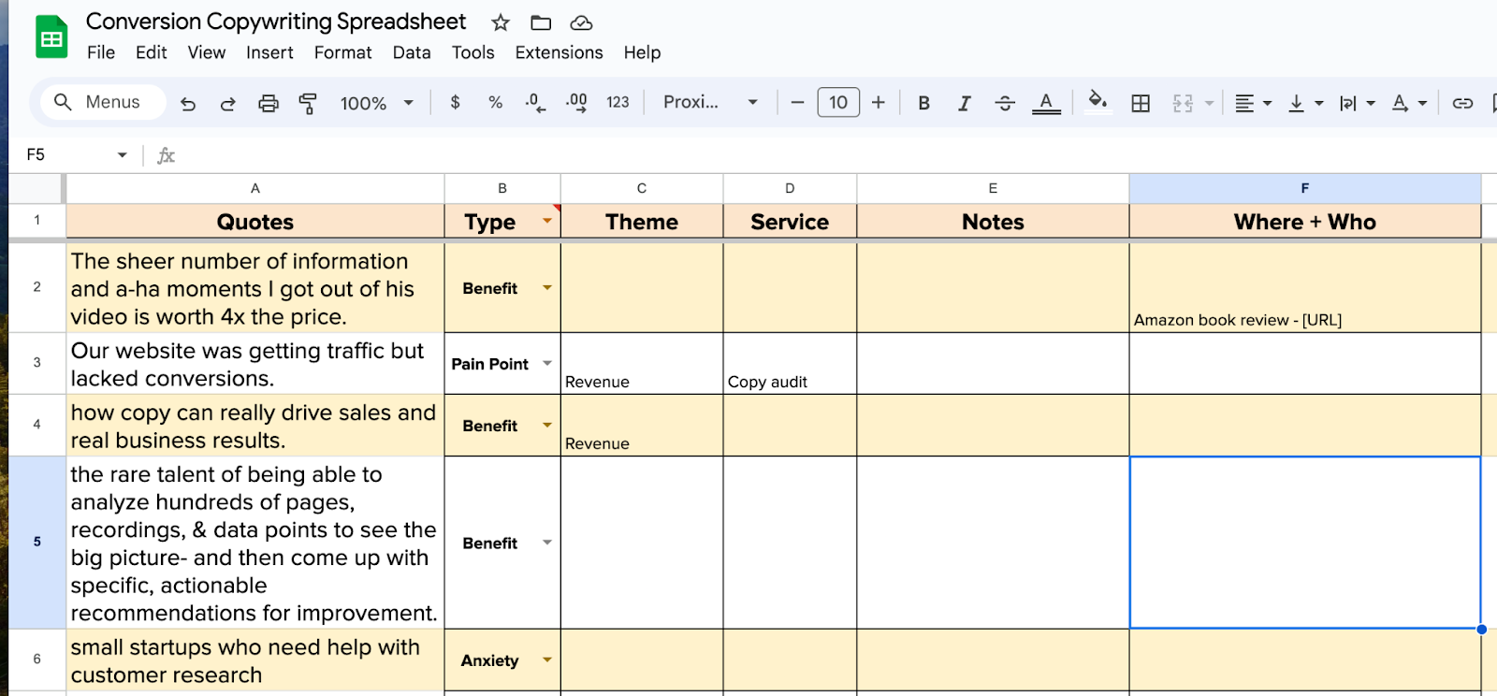Toggle strikethrough formatting

tap(1005, 103)
